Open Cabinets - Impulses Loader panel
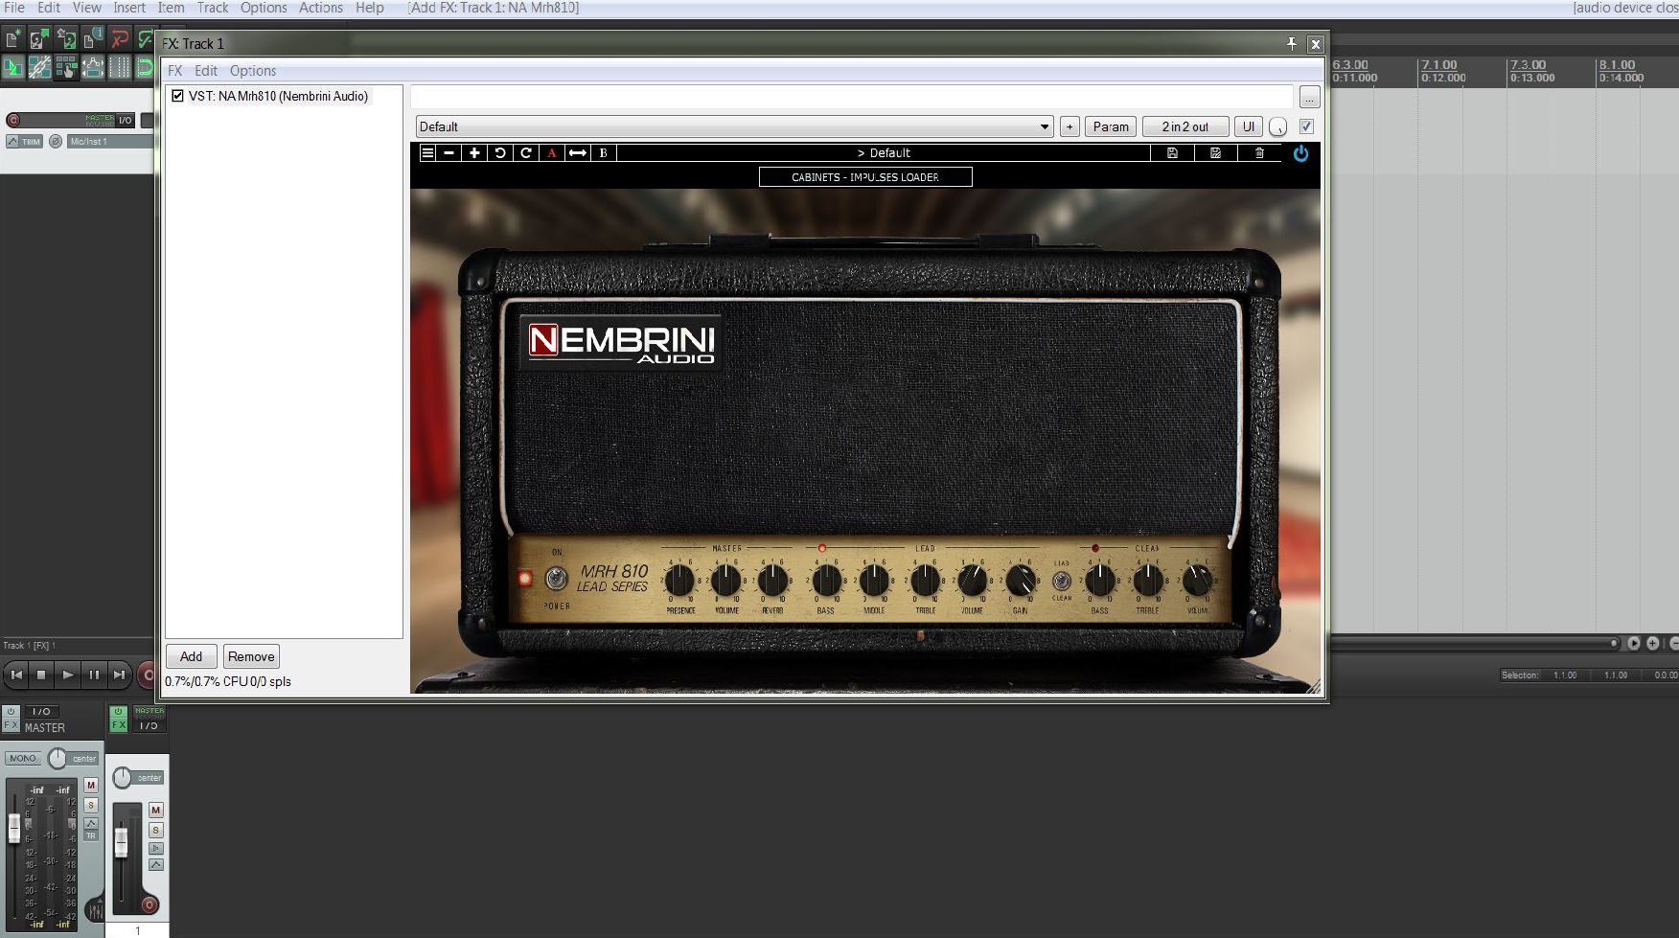Screen dimensions: 1679x938 [x=865, y=177]
